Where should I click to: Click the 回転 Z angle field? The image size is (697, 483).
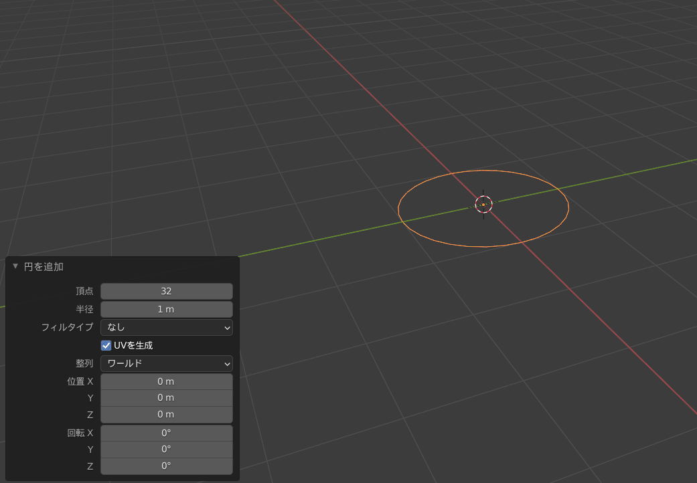point(167,466)
